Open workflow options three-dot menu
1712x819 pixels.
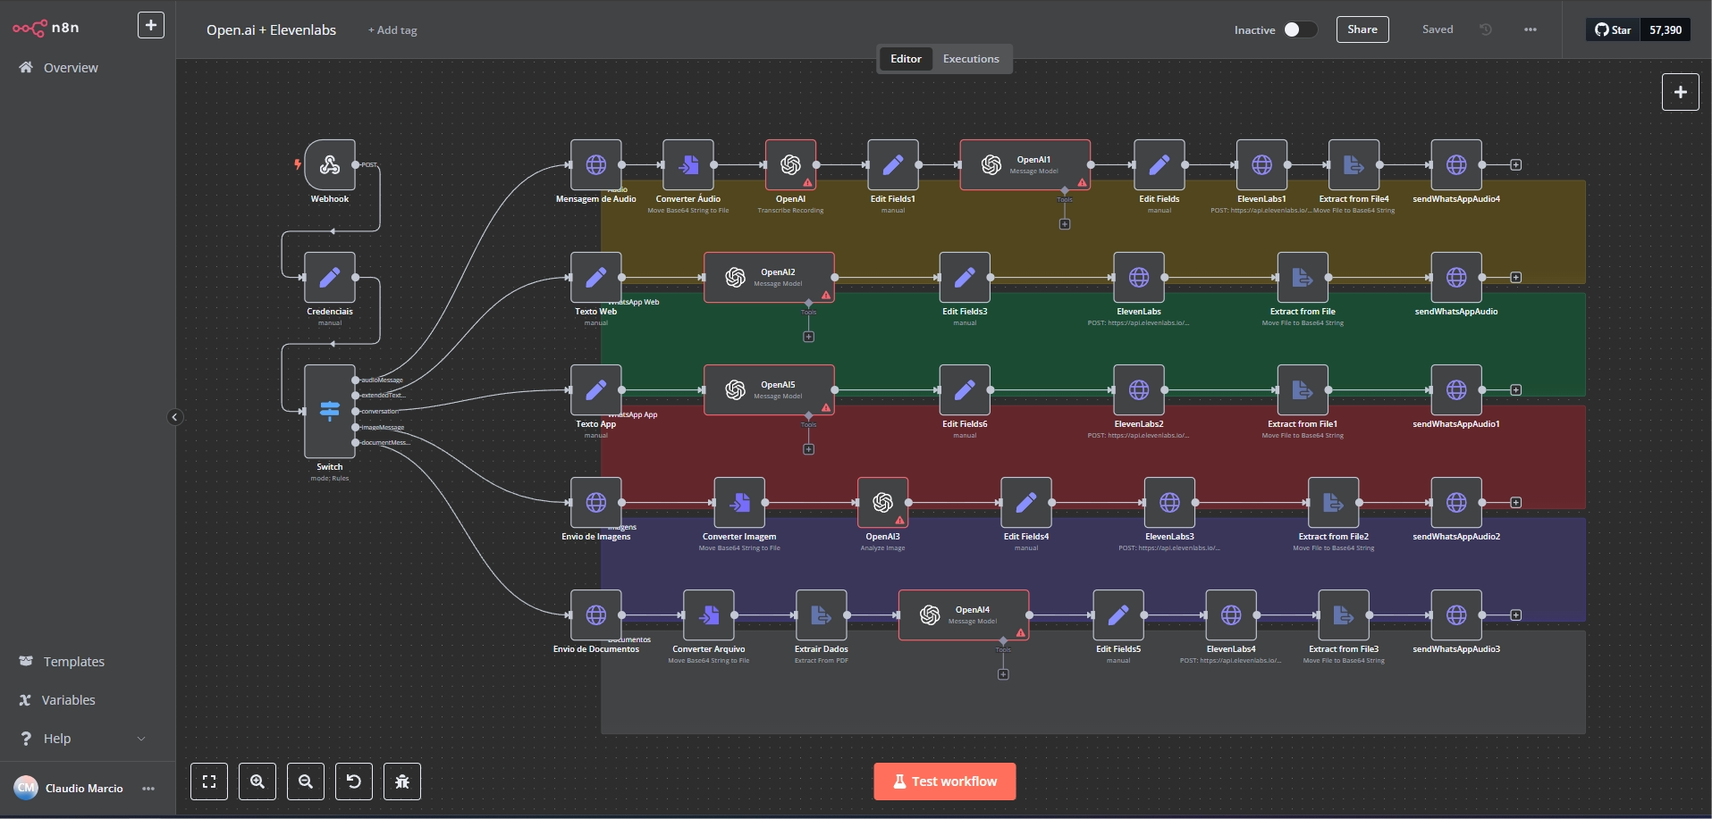point(1531,29)
